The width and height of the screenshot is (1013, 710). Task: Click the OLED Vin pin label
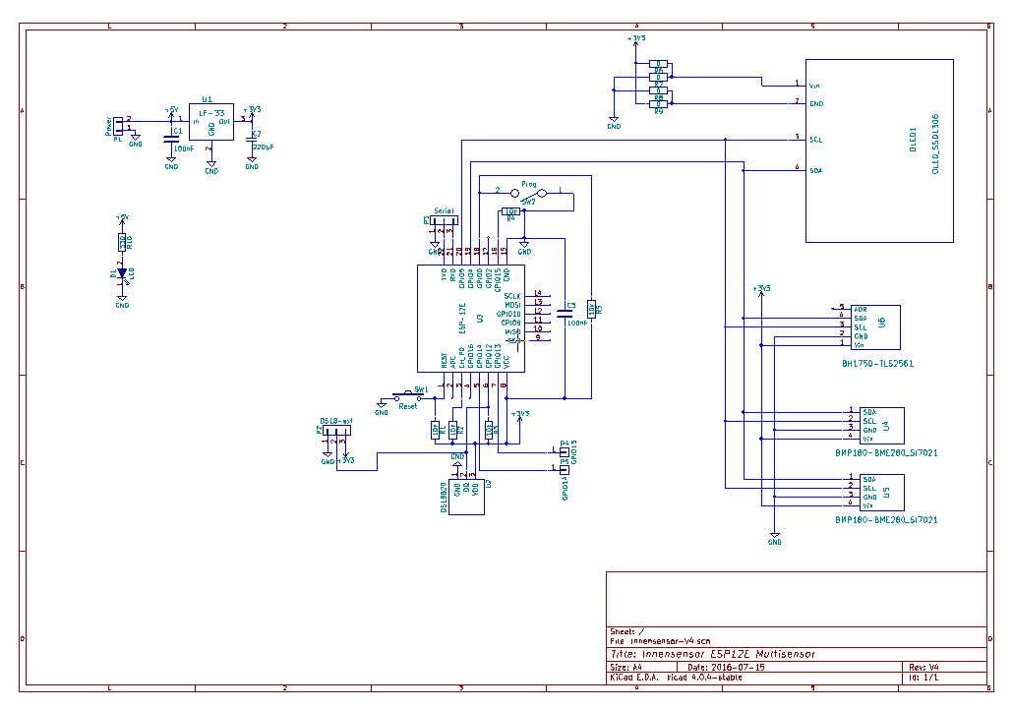[814, 86]
